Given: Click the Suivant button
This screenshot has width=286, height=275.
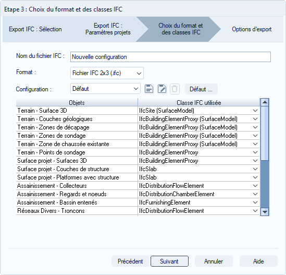Looking at the screenshot, I should [169, 261].
